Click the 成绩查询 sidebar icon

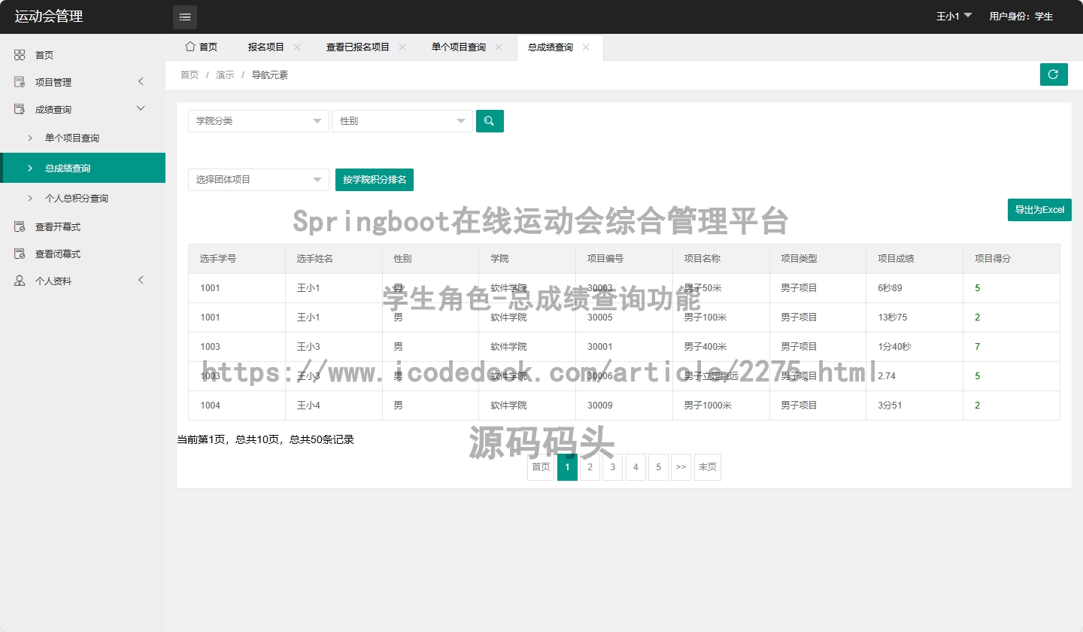(x=20, y=109)
